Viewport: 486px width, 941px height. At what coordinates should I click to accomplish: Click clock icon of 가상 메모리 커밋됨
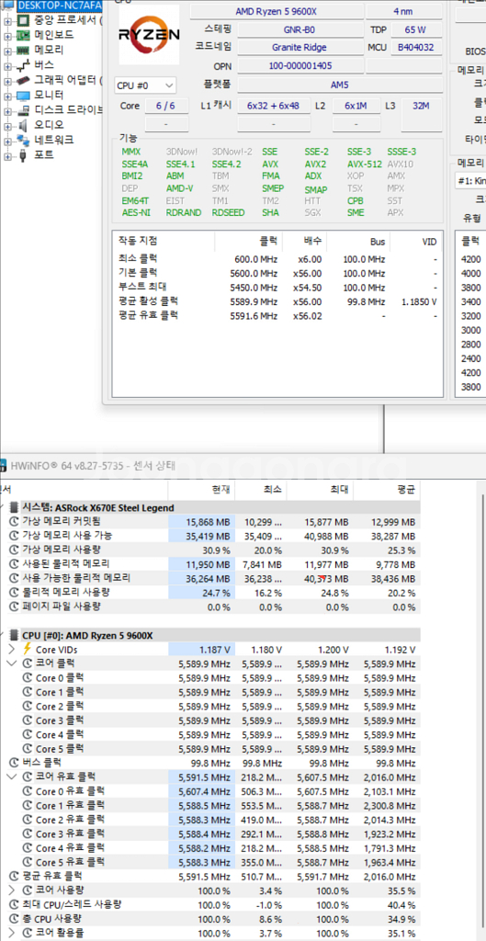(14, 522)
